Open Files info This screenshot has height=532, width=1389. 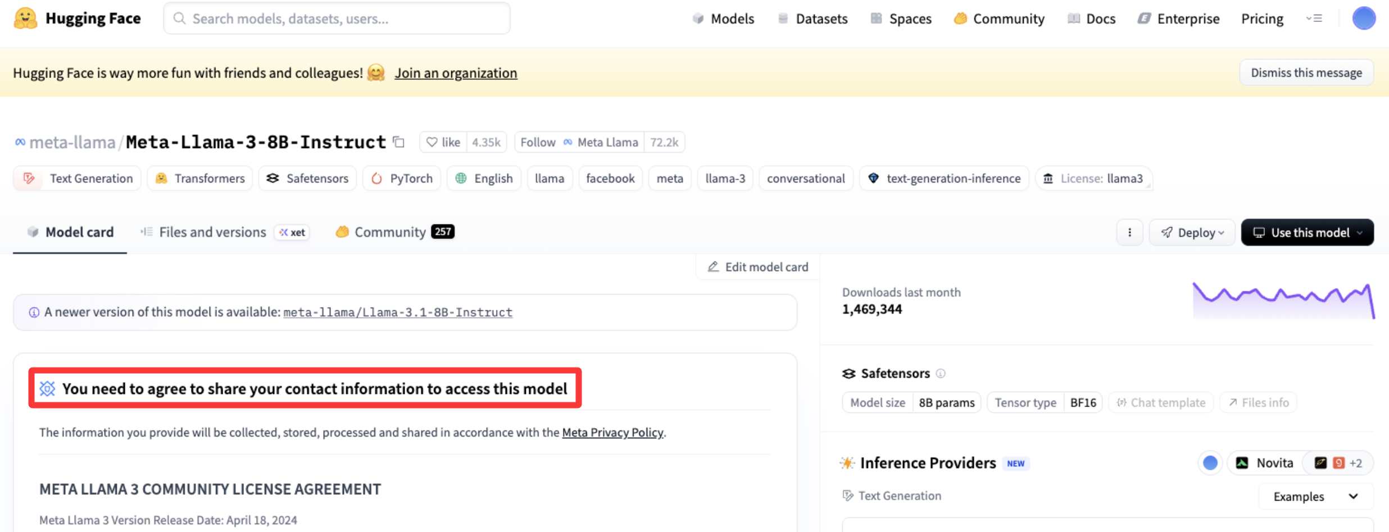point(1258,403)
